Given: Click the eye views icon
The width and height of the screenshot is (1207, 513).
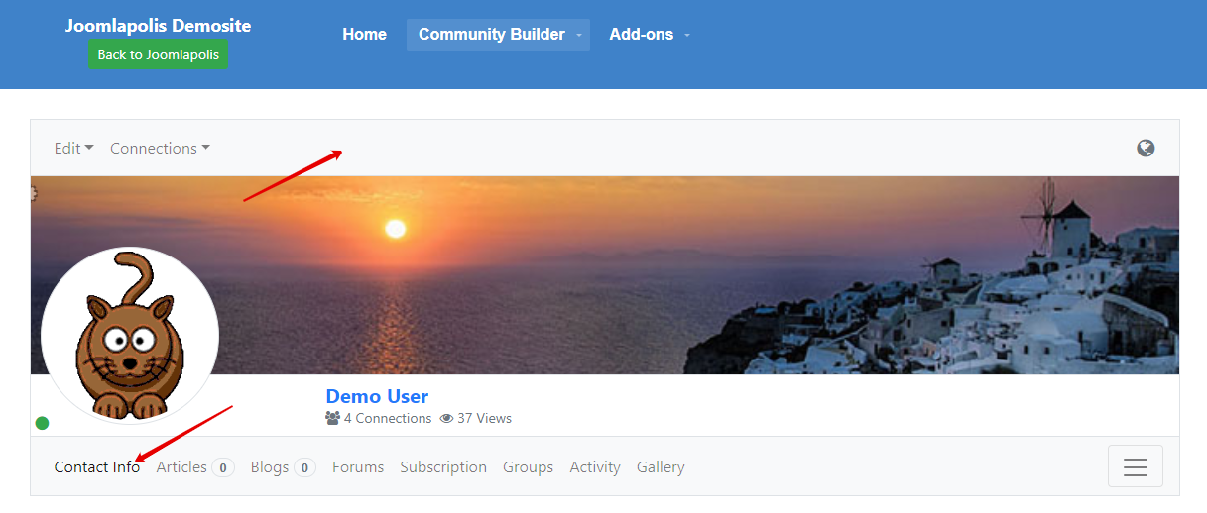Looking at the screenshot, I should [446, 418].
